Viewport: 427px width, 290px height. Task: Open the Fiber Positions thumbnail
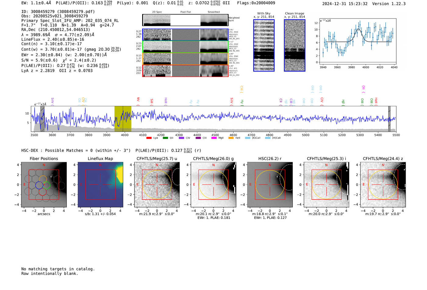click(x=44, y=185)
